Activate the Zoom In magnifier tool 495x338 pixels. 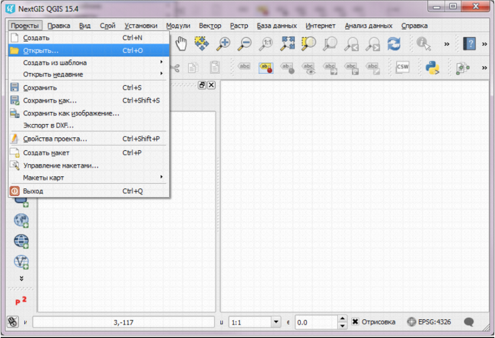(x=223, y=44)
